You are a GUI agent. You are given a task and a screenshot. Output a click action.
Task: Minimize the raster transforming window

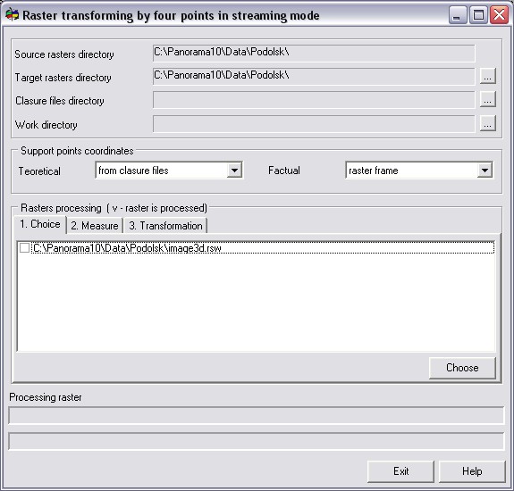458,15
